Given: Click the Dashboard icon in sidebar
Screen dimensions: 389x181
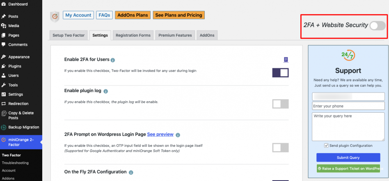Looking at the screenshot, I should pyautogui.click(x=3, y=4).
